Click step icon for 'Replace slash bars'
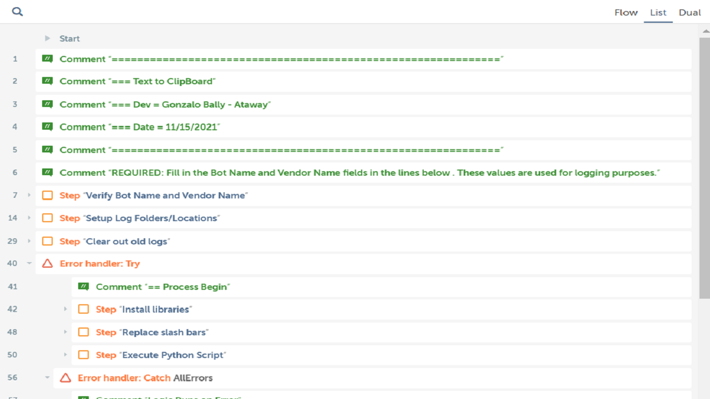 pos(84,332)
